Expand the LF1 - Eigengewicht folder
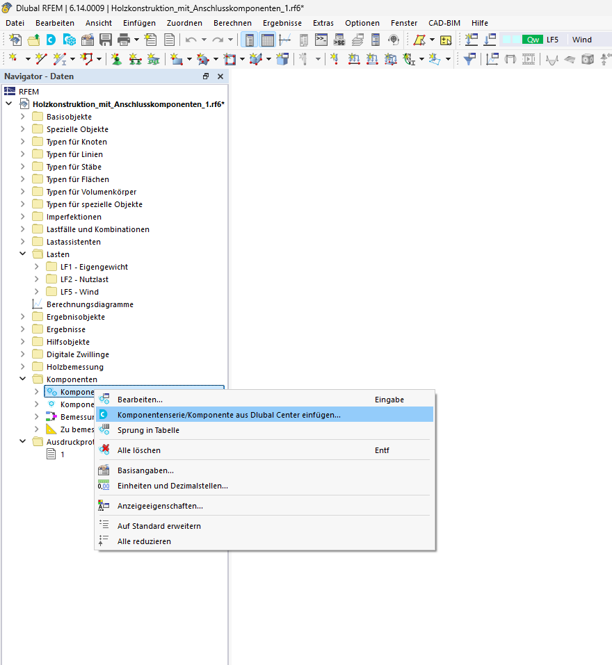This screenshot has width=612, height=665. point(36,266)
